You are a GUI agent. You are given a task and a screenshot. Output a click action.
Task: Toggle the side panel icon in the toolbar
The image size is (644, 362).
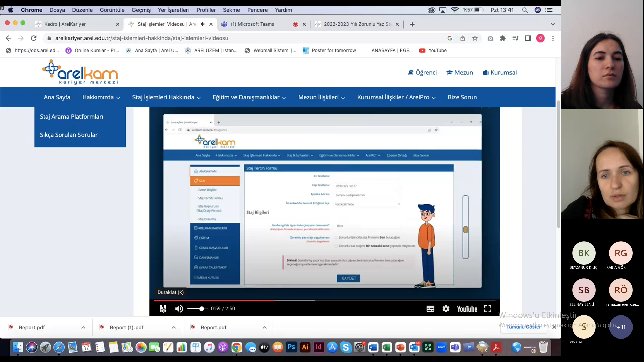point(528,38)
